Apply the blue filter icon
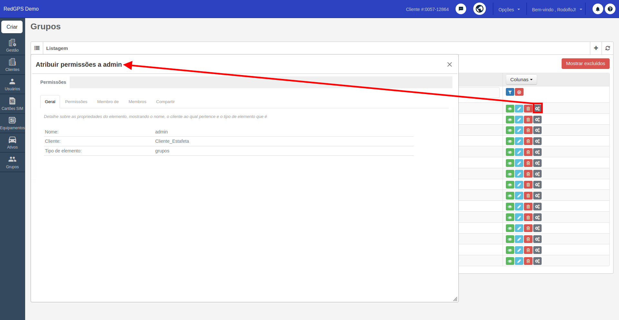The image size is (619, 320). [510, 92]
